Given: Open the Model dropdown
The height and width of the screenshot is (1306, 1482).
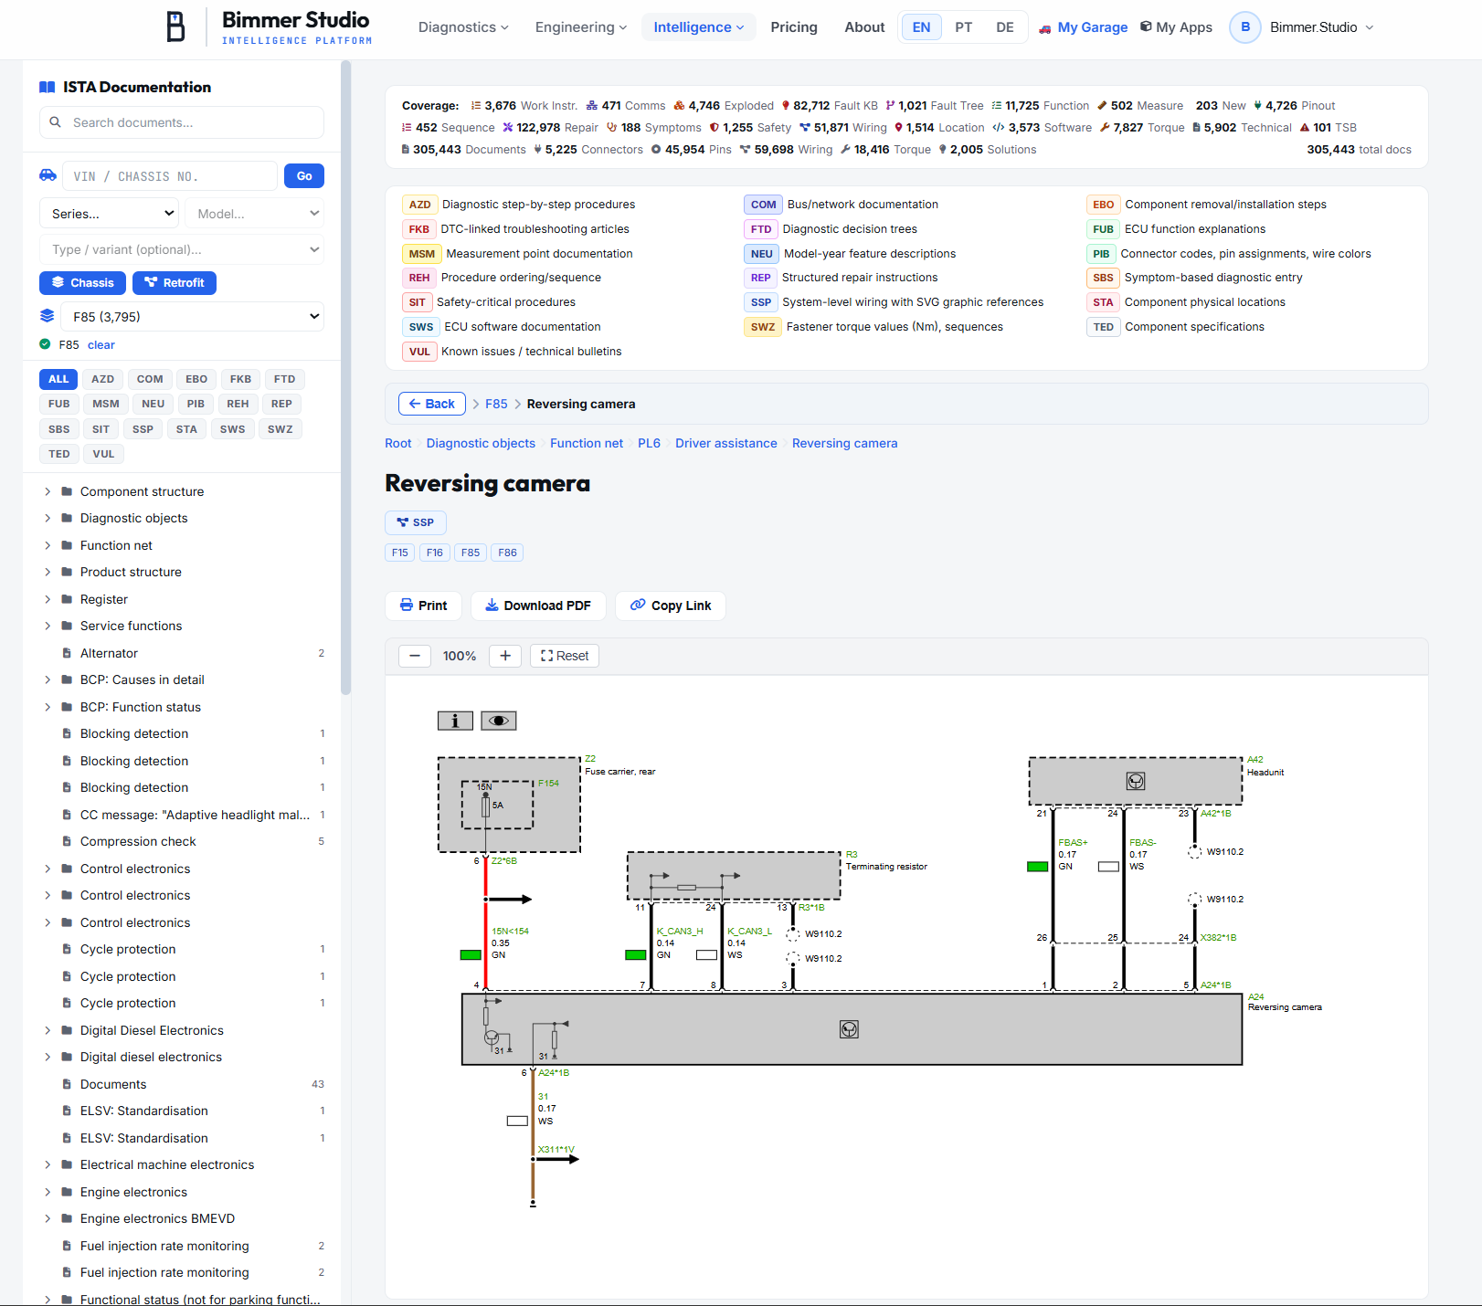Looking at the screenshot, I should coord(256,214).
